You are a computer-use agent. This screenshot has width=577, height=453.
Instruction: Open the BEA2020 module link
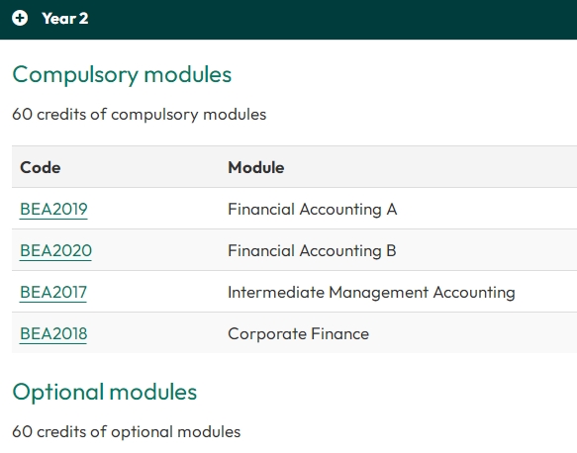pos(55,251)
